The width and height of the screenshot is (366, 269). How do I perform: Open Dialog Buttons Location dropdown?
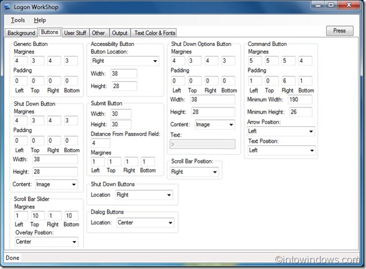pyautogui.click(x=146, y=222)
